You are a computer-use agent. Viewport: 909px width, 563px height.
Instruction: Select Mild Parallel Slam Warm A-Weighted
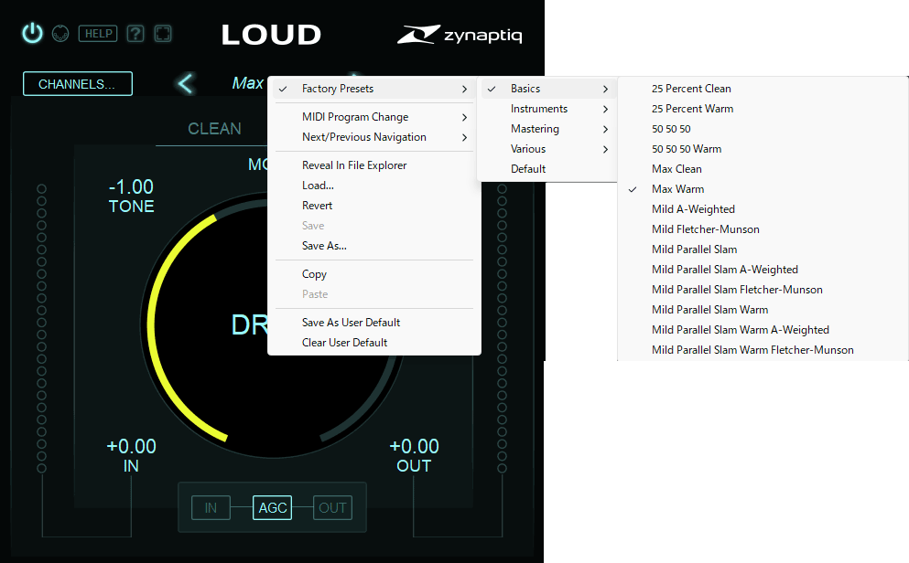click(x=763, y=330)
